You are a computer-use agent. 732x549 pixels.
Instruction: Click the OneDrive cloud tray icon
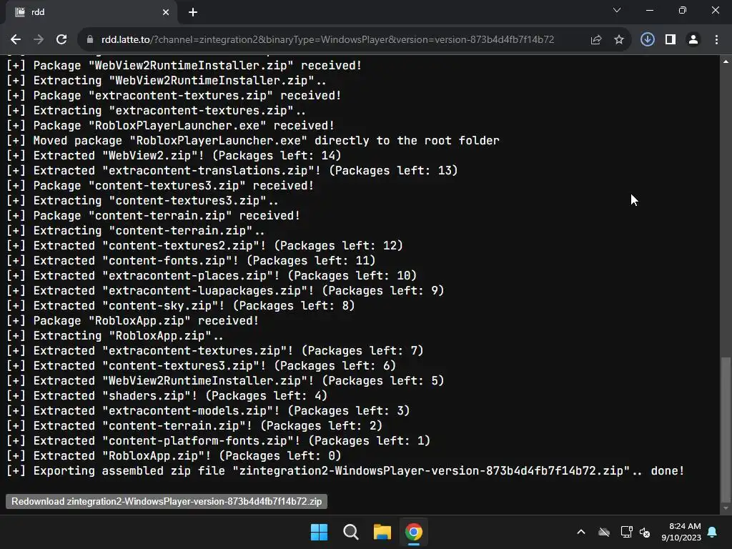tap(604, 532)
